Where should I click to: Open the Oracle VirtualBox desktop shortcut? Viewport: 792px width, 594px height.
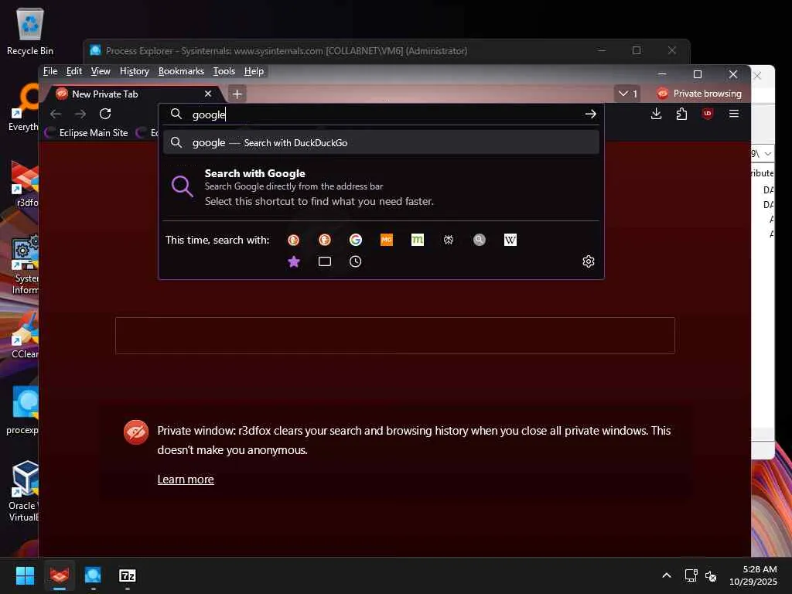24,491
